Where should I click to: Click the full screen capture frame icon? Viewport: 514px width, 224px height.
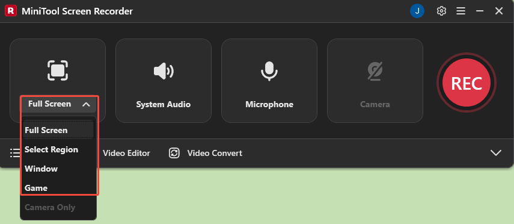58,70
